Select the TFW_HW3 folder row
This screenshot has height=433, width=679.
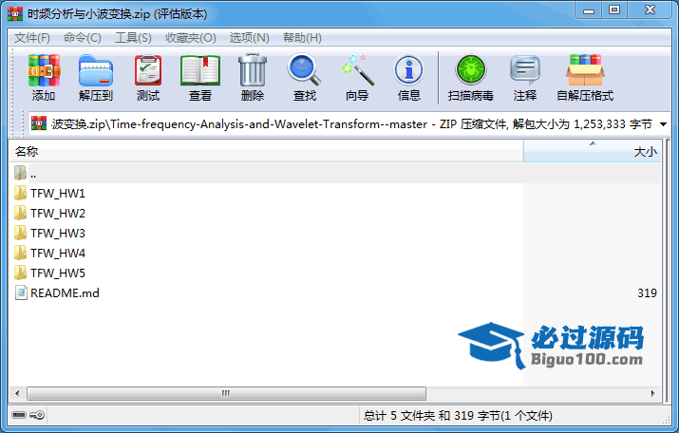pos(335,233)
